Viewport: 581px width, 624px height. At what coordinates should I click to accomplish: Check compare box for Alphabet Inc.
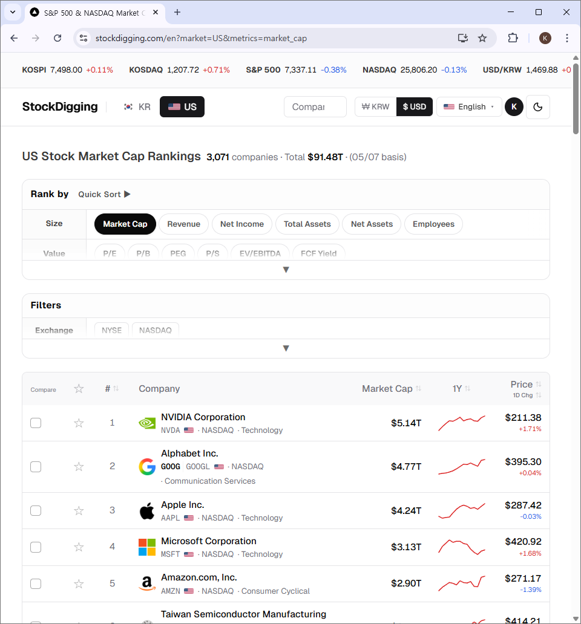[x=36, y=467]
